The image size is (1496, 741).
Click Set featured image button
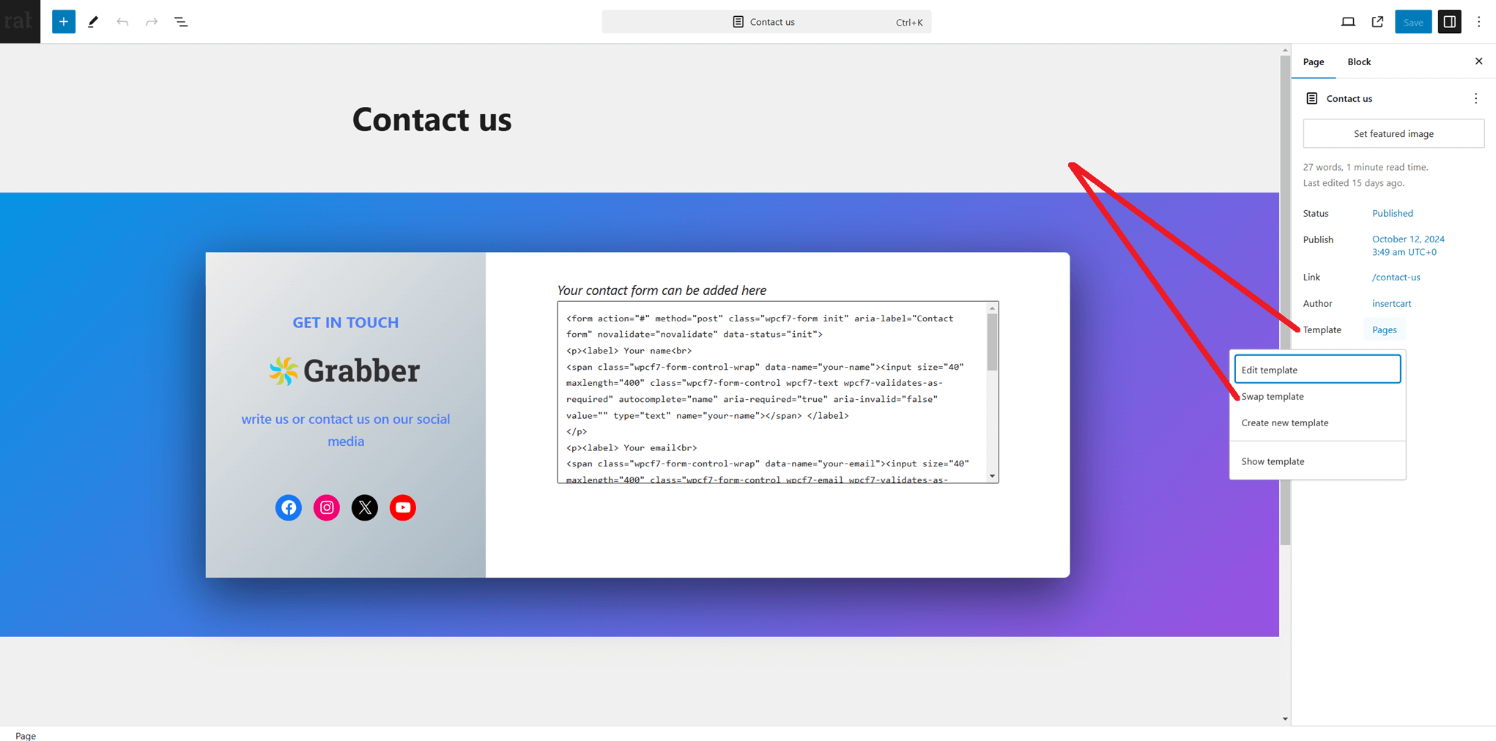click(x=1393, y=134)
